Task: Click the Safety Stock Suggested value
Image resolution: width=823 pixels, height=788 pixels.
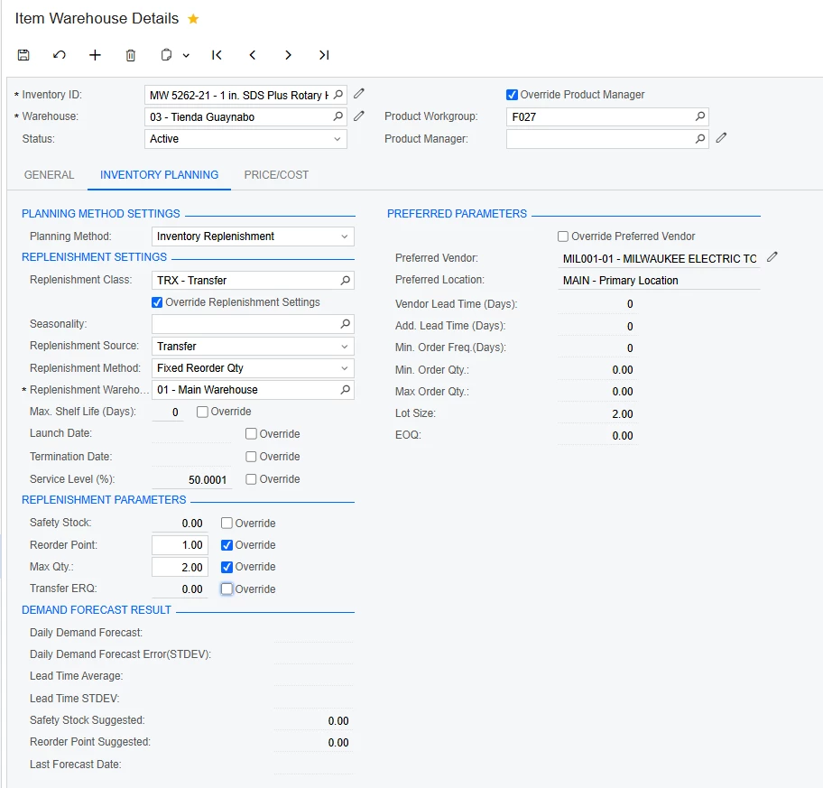Action: click(x=338, y=721)
